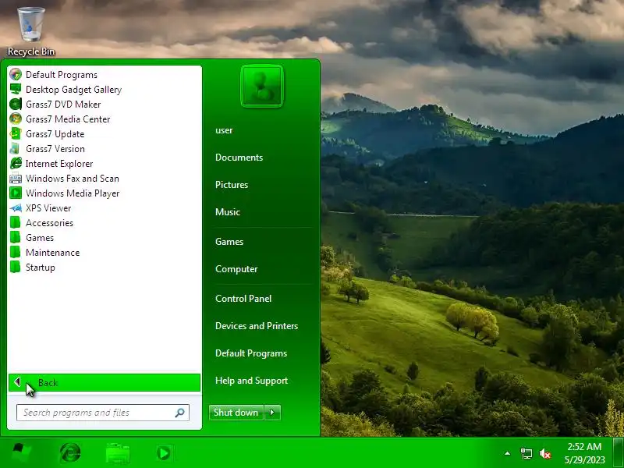The height and width of the screenshot is (468, 624).
Task: Select the Recycle Bin desktop icon
Action: [x=31, y=31]
